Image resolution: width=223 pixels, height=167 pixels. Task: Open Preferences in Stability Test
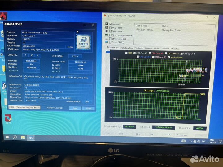pos(181,135)
